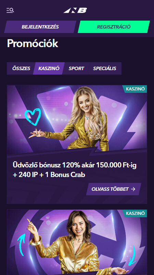
Task: Select the Kaszinó promotions tab
Action: tap(49, 68)
